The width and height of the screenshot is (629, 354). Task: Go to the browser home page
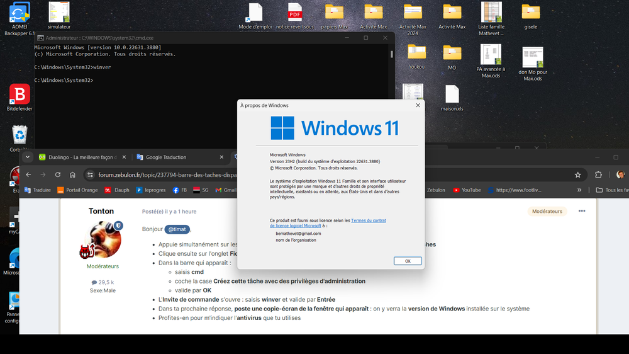(72, 174)
